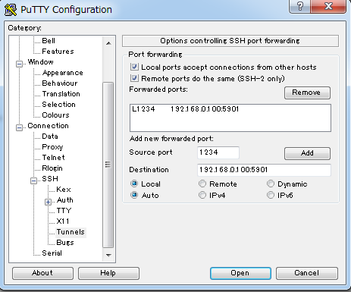The height and width of the screenshot is (292, 351).
Task: Open the Telnet category
Action: coord(53,158)
